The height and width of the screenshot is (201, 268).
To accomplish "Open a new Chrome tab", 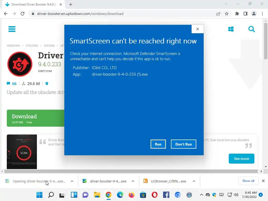I will (x=71, y=4).
